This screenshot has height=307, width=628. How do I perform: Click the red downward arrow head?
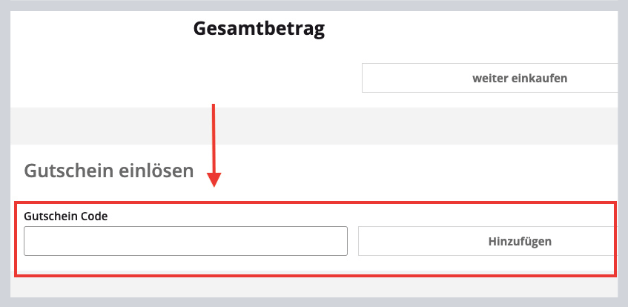pyautogui.click(x=214, y=179)
